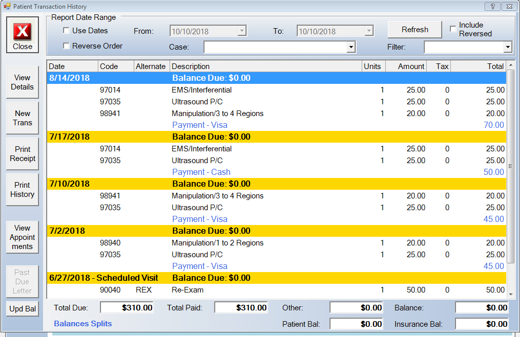Open View Details
This screenshot has width=520, height=337.
pos(22,82)
